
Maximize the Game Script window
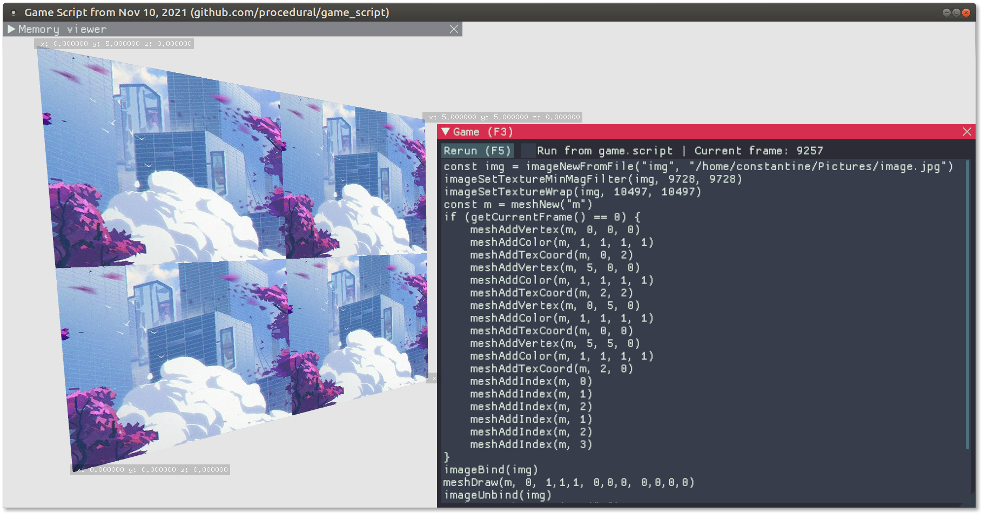click(x=956, y=12)
